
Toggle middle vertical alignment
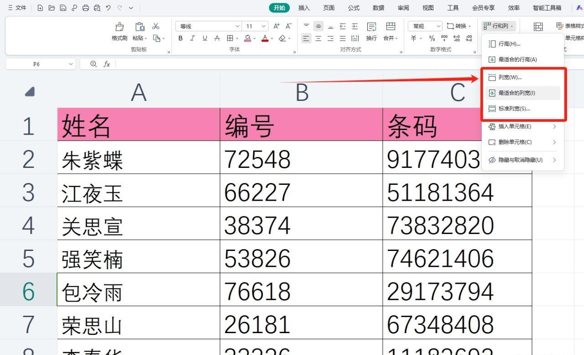pyautogui.click(x=318, y=26)
